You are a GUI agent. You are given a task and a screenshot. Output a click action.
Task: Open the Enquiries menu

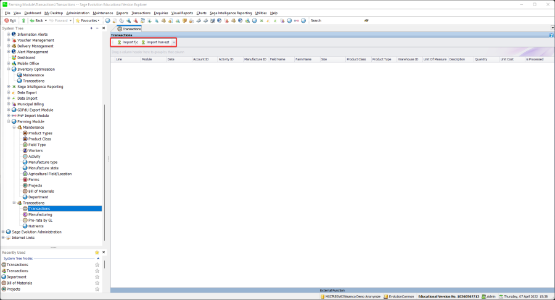pos(160,13)
